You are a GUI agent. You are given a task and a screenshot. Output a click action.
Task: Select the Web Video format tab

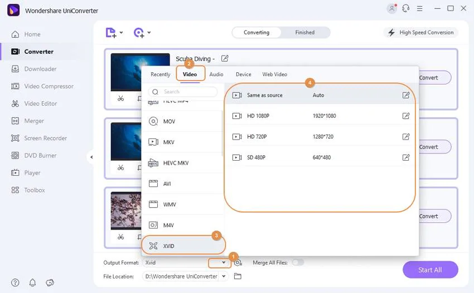274,75
